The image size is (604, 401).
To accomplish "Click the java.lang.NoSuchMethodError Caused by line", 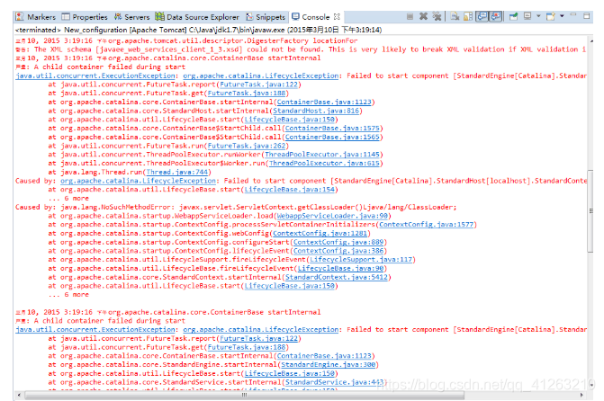I will pyautogui.click(x=236, y=207).
